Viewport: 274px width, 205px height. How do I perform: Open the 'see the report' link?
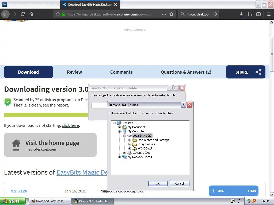[55, 105]
